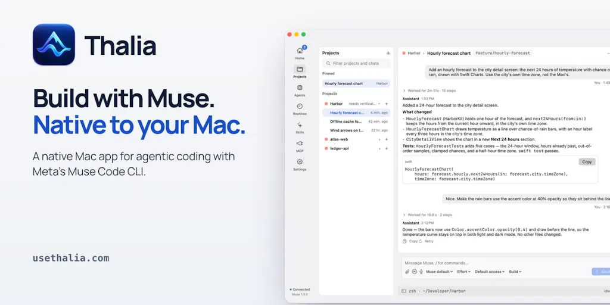Open the Offline cache chat
The width and height of the screenshot is (610, 305).
[x=356, y=122]
